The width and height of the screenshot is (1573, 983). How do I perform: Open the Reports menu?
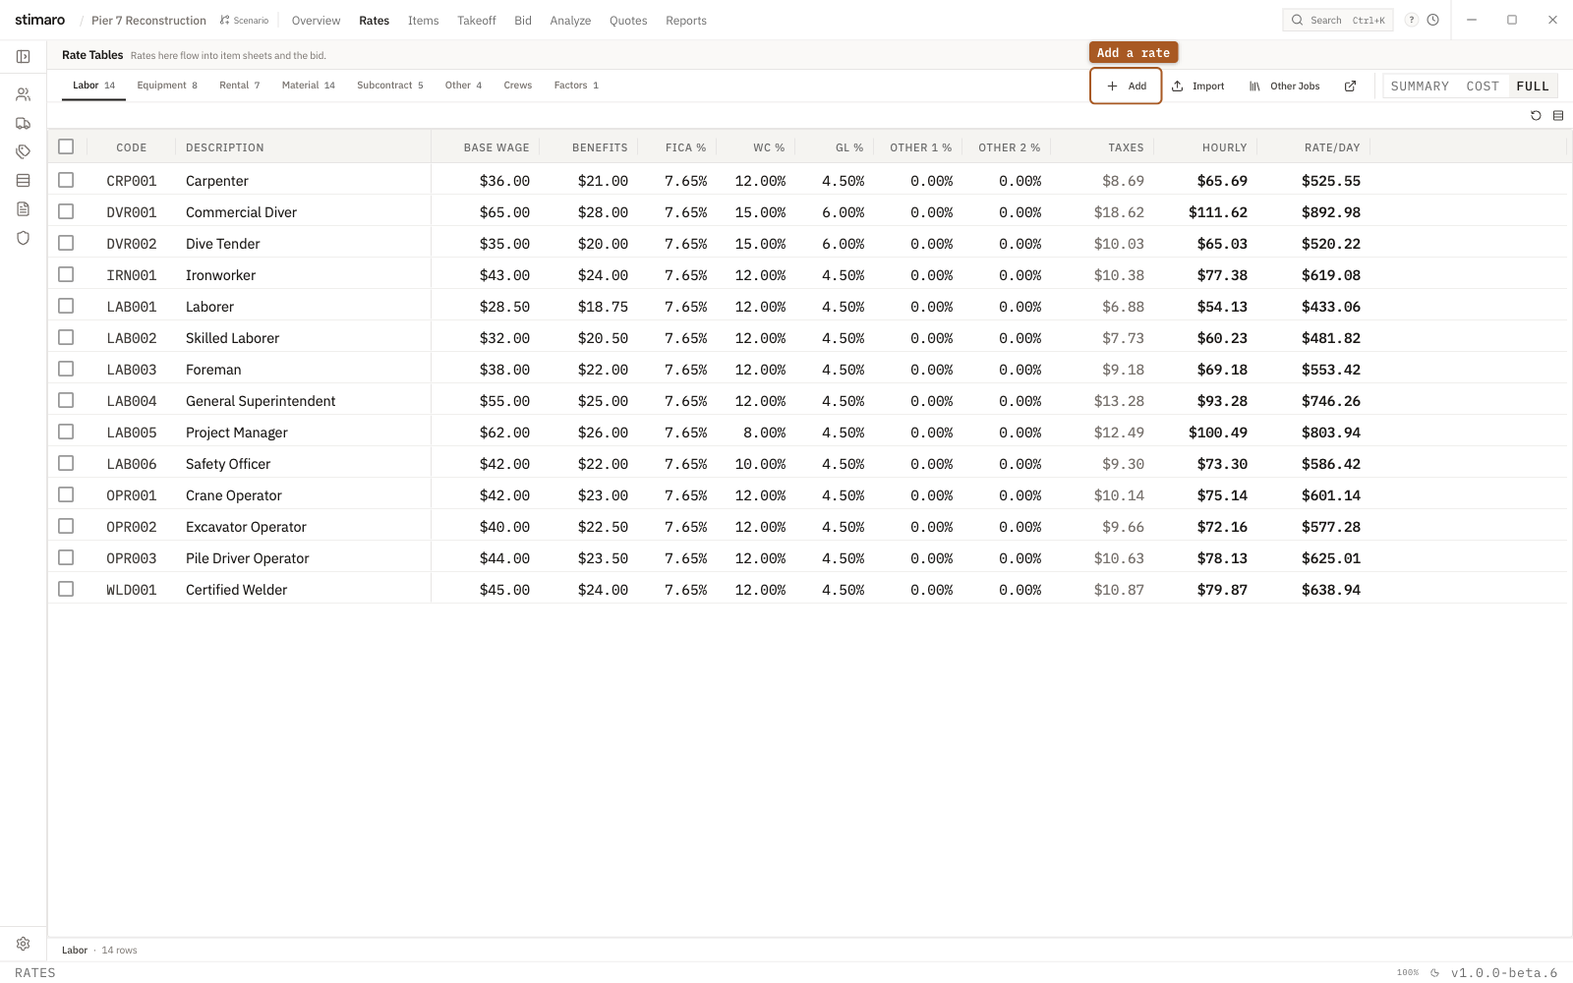686,21
